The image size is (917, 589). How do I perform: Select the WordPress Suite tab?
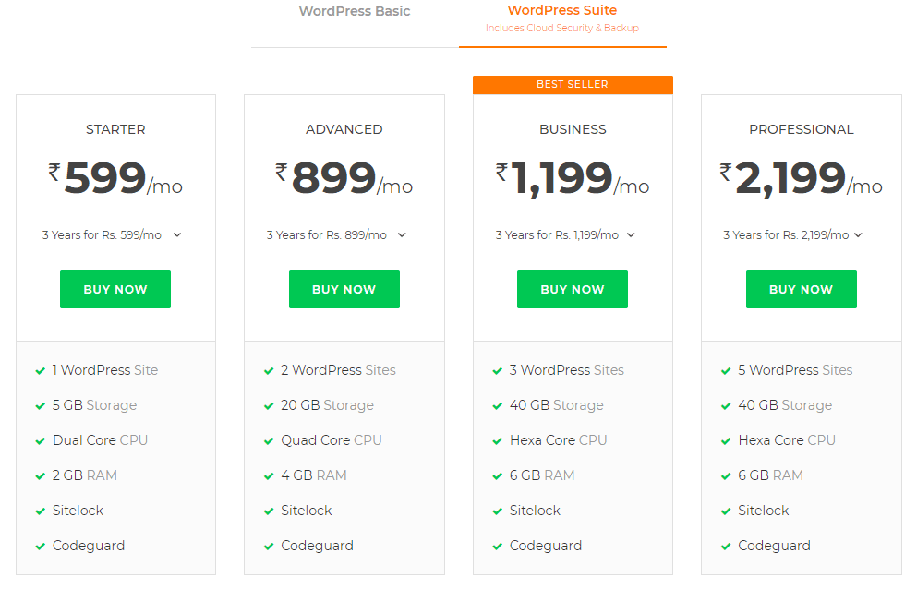pyautogui.click(x=562, y=9)
